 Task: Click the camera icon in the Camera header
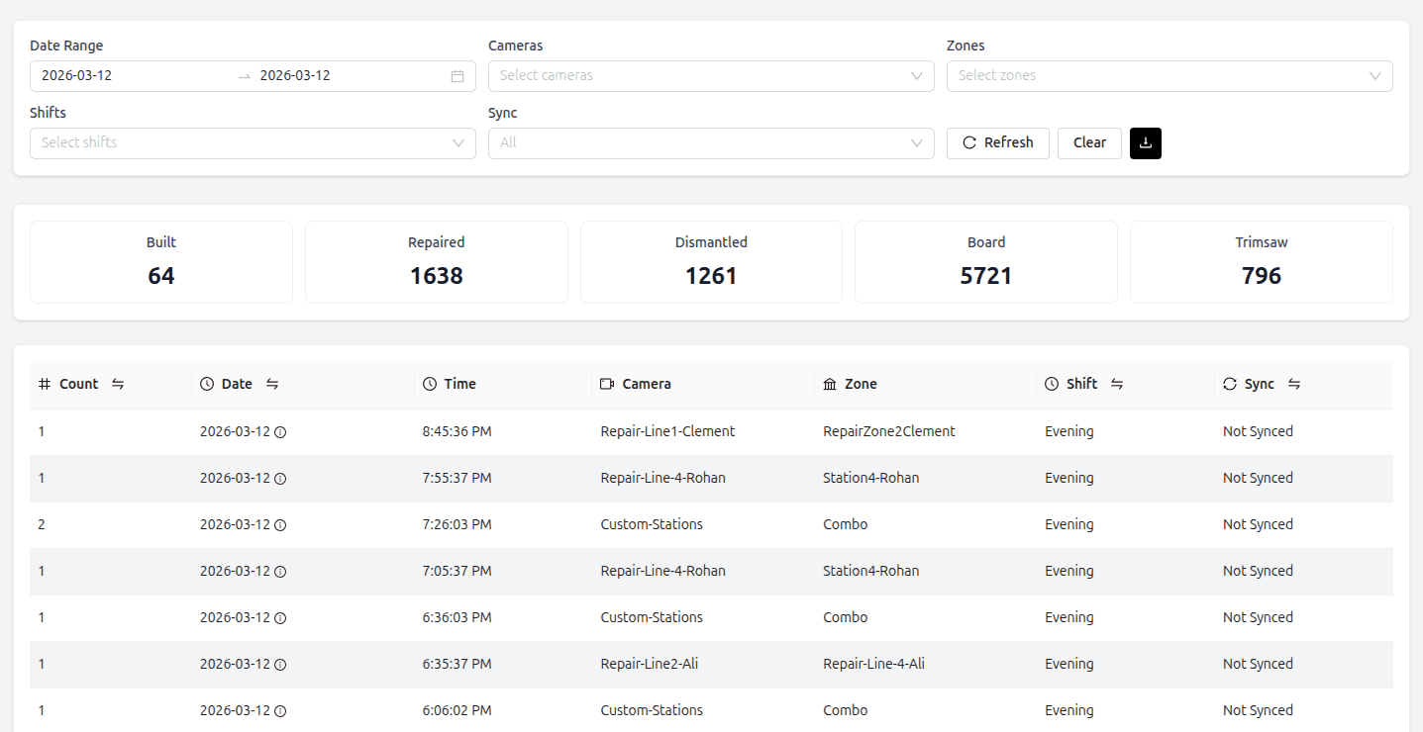(606, 384)
